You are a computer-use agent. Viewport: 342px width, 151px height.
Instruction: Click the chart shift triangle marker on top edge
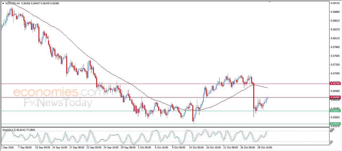click(x=270, y=2)
